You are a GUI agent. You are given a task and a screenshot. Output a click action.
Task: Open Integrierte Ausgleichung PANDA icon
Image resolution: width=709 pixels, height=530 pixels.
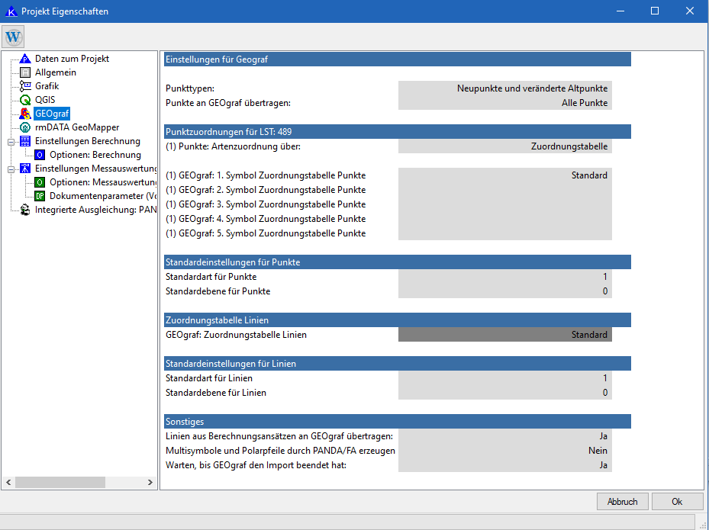coord(25,210)
